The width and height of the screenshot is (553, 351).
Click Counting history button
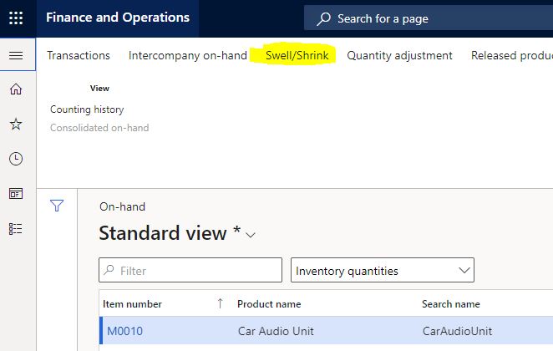(x=87, y=109)
